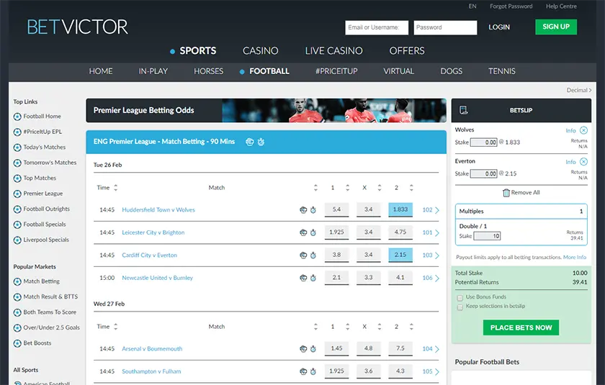Click the stats icon for Leicester City v Brighton
This screenshot has width=605, height=385.
(303, 232)
